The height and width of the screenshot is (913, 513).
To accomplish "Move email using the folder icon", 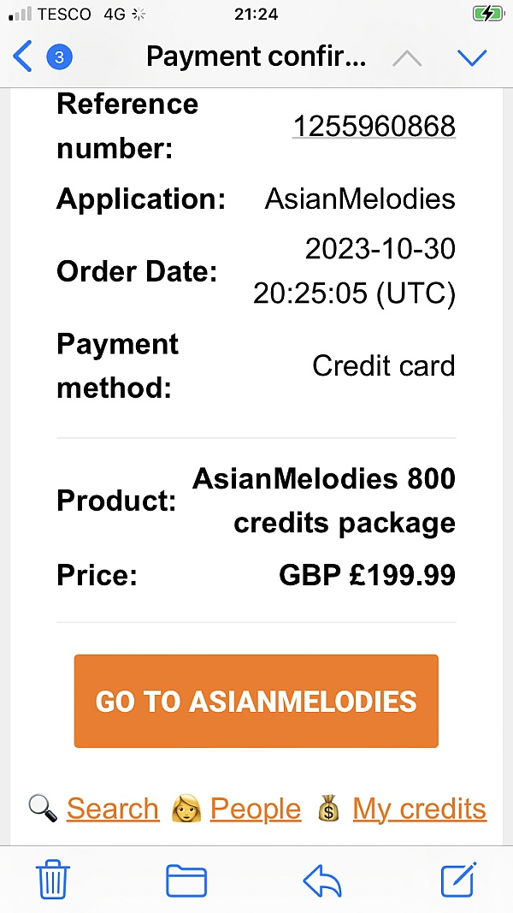I will click(x=186, y=880).
